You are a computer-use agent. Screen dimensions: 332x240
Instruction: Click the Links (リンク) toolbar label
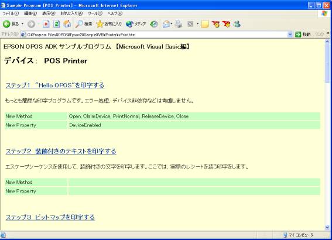point(320,35)
